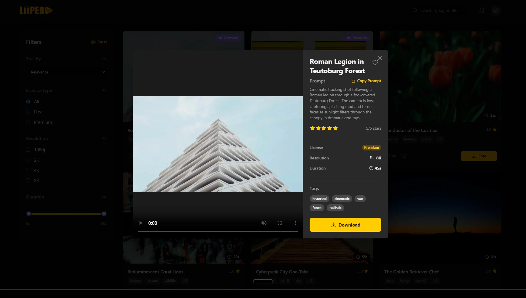Play the video preview

(141, 223)
